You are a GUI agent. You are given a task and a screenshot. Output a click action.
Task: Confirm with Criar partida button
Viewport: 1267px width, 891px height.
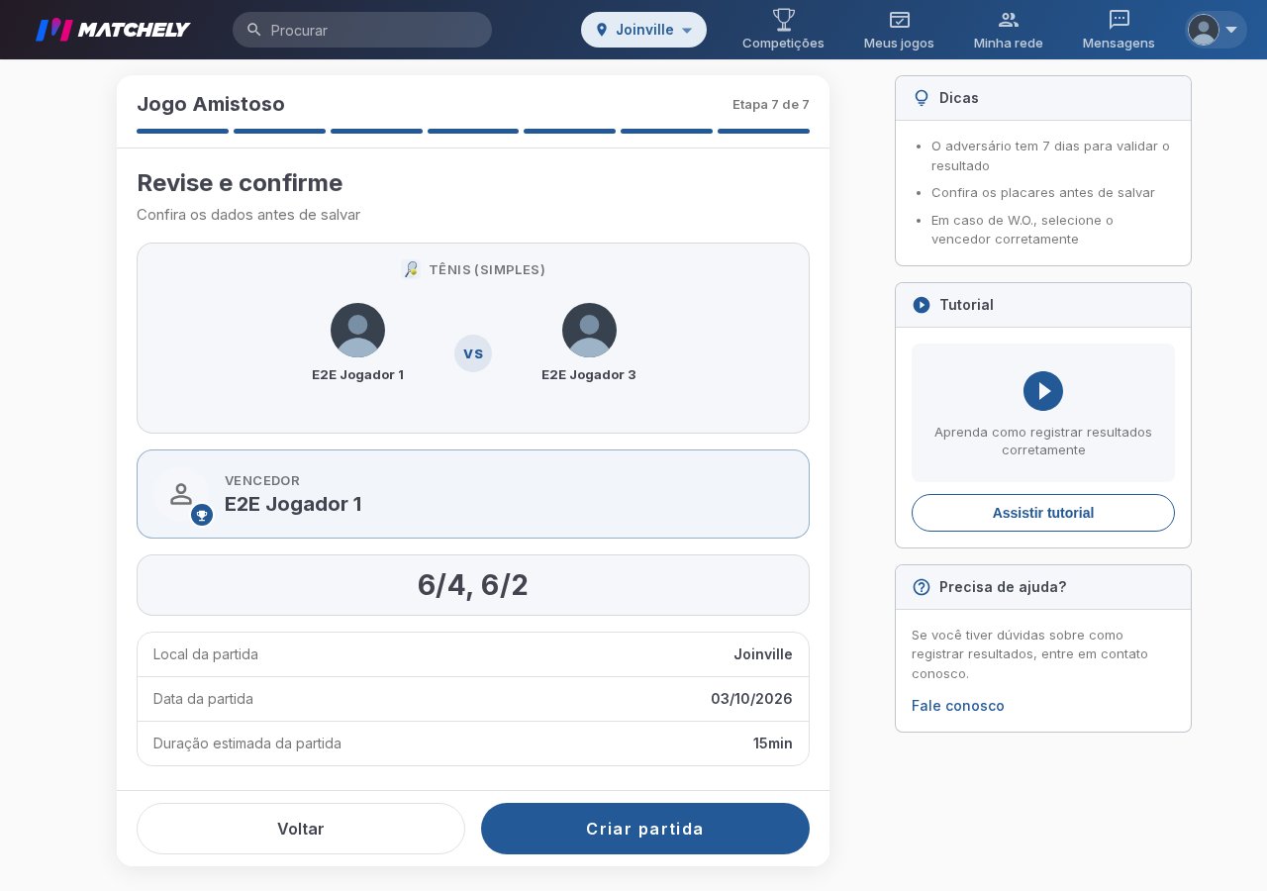tap(645, 829)
